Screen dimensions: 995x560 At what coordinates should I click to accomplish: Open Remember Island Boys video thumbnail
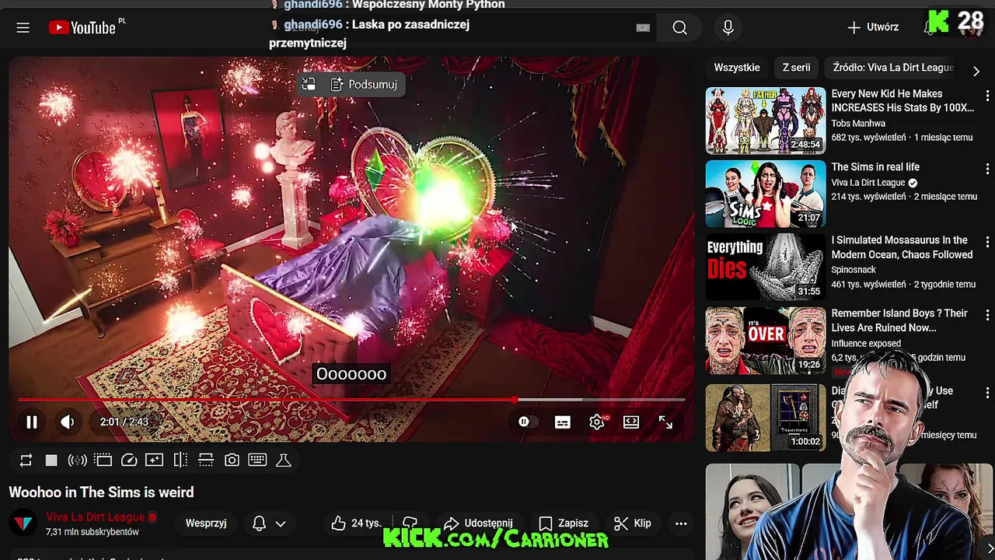coord(766,340)
